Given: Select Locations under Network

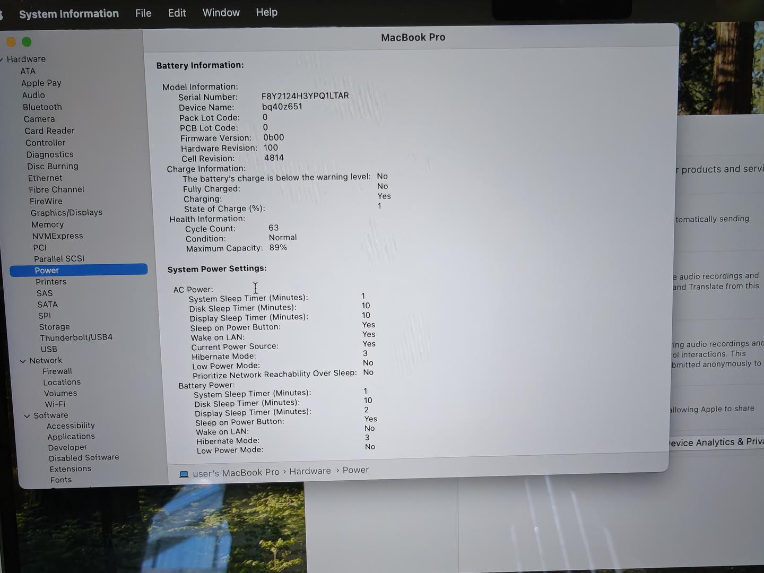Looking at the screenshot, I should coord(62,383).
